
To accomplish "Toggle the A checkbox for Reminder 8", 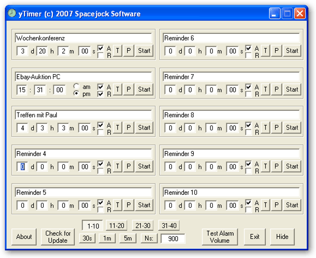I will click(x=248, y=125).
